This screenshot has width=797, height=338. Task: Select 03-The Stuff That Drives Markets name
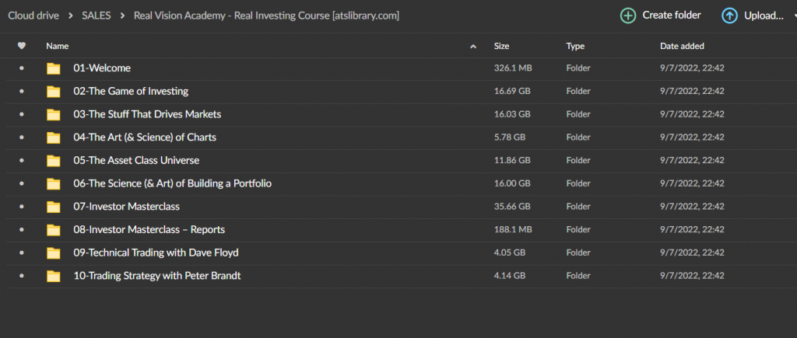click(147, 114)
